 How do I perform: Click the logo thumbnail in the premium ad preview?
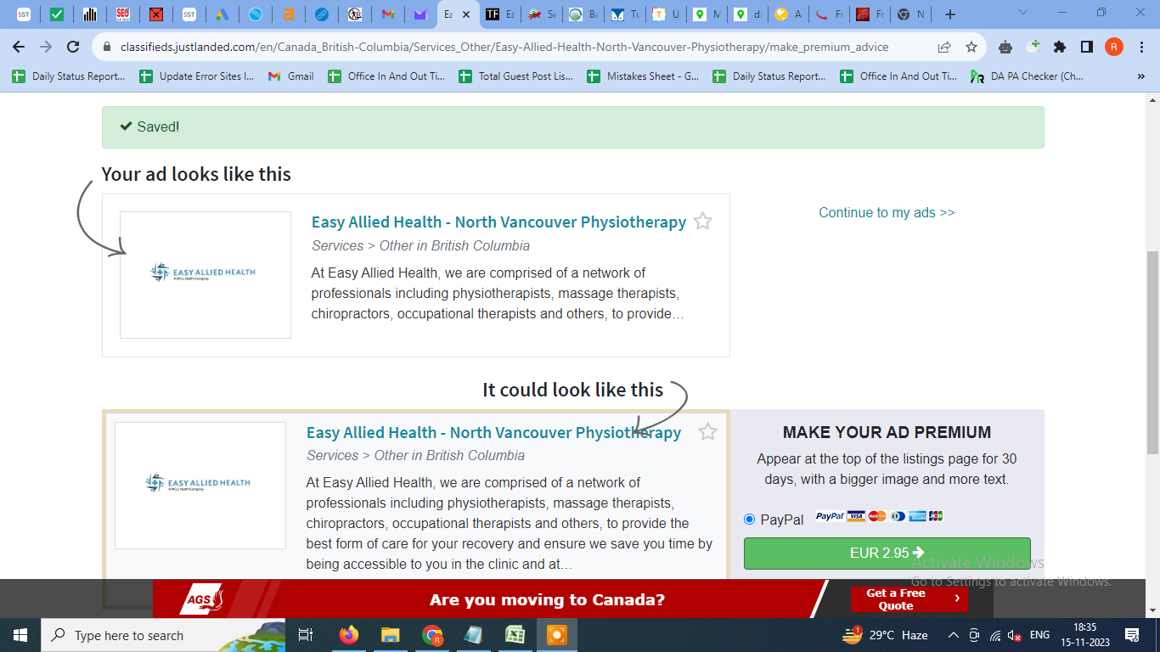point(200,486)
